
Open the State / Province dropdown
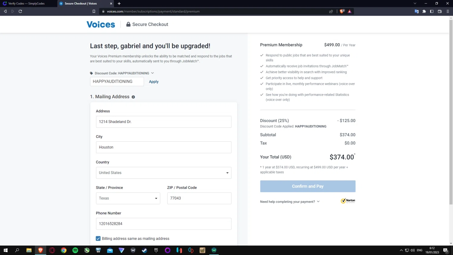point(128,198)
